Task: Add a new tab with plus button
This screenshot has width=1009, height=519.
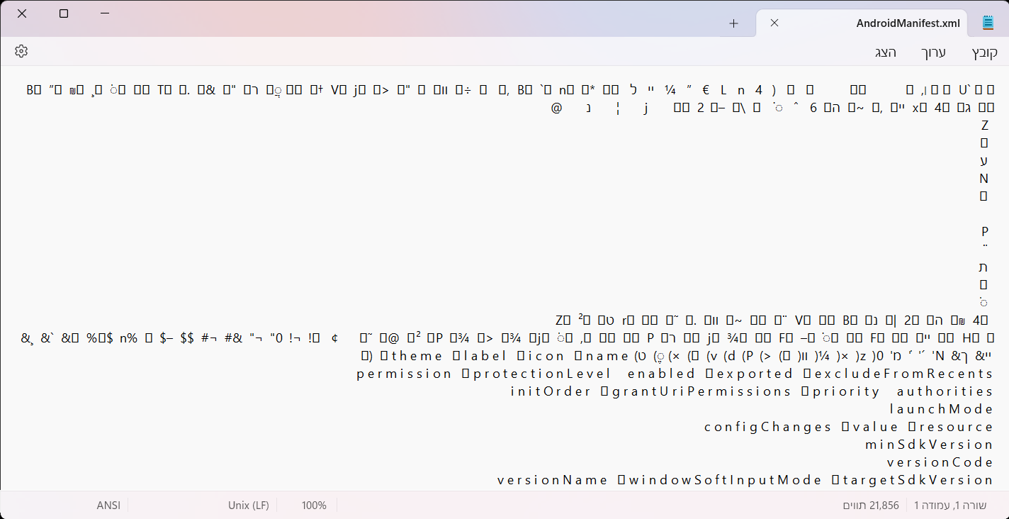Action: [733, 23]
